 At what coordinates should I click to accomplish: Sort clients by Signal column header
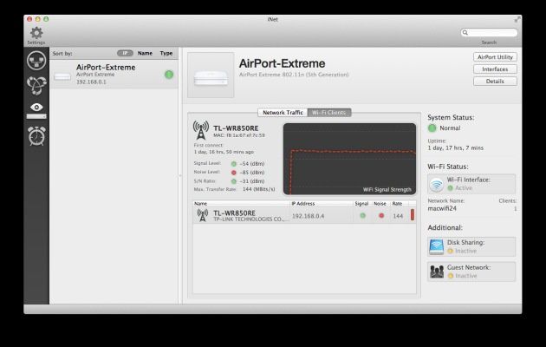click(x=361, y=204)
